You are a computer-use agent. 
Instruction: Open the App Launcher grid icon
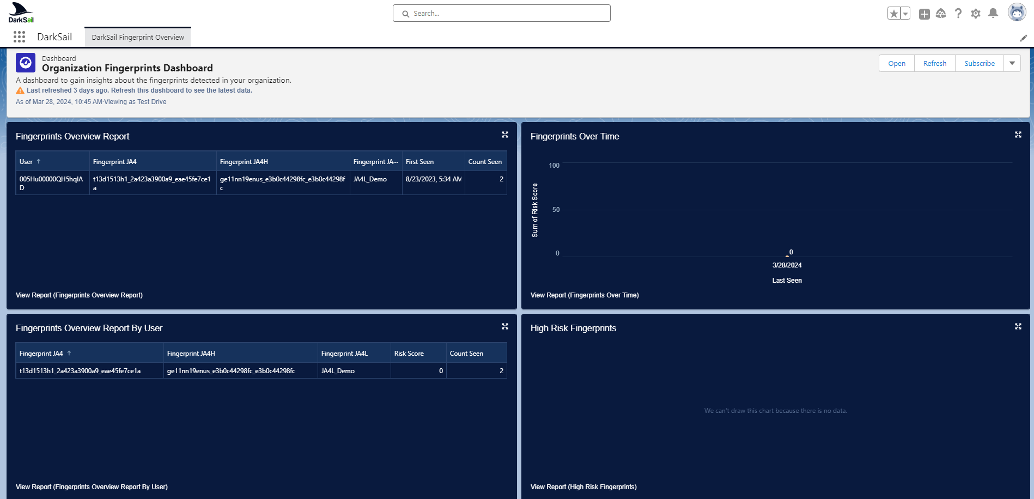click(x=19, y=36)
